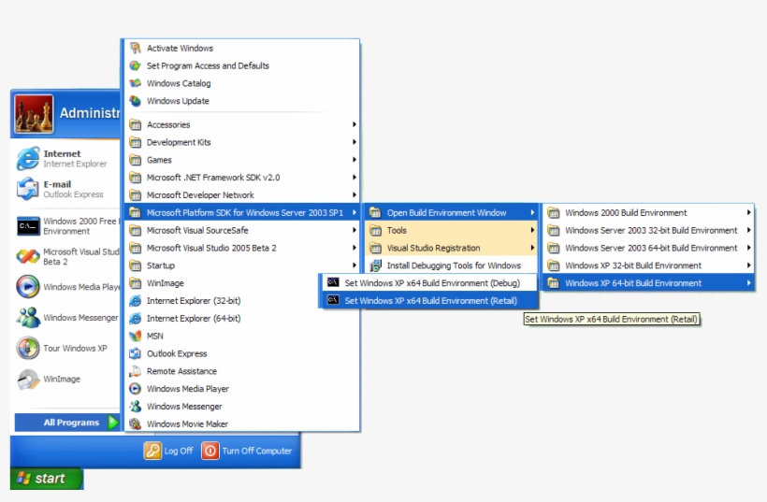Screen dimensions: 767x502
Task: Click the Internet Explorer icon in the pinned list
Action: pos(28,158)
